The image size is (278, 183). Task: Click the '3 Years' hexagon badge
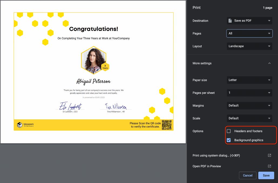[x=105, y=67]
